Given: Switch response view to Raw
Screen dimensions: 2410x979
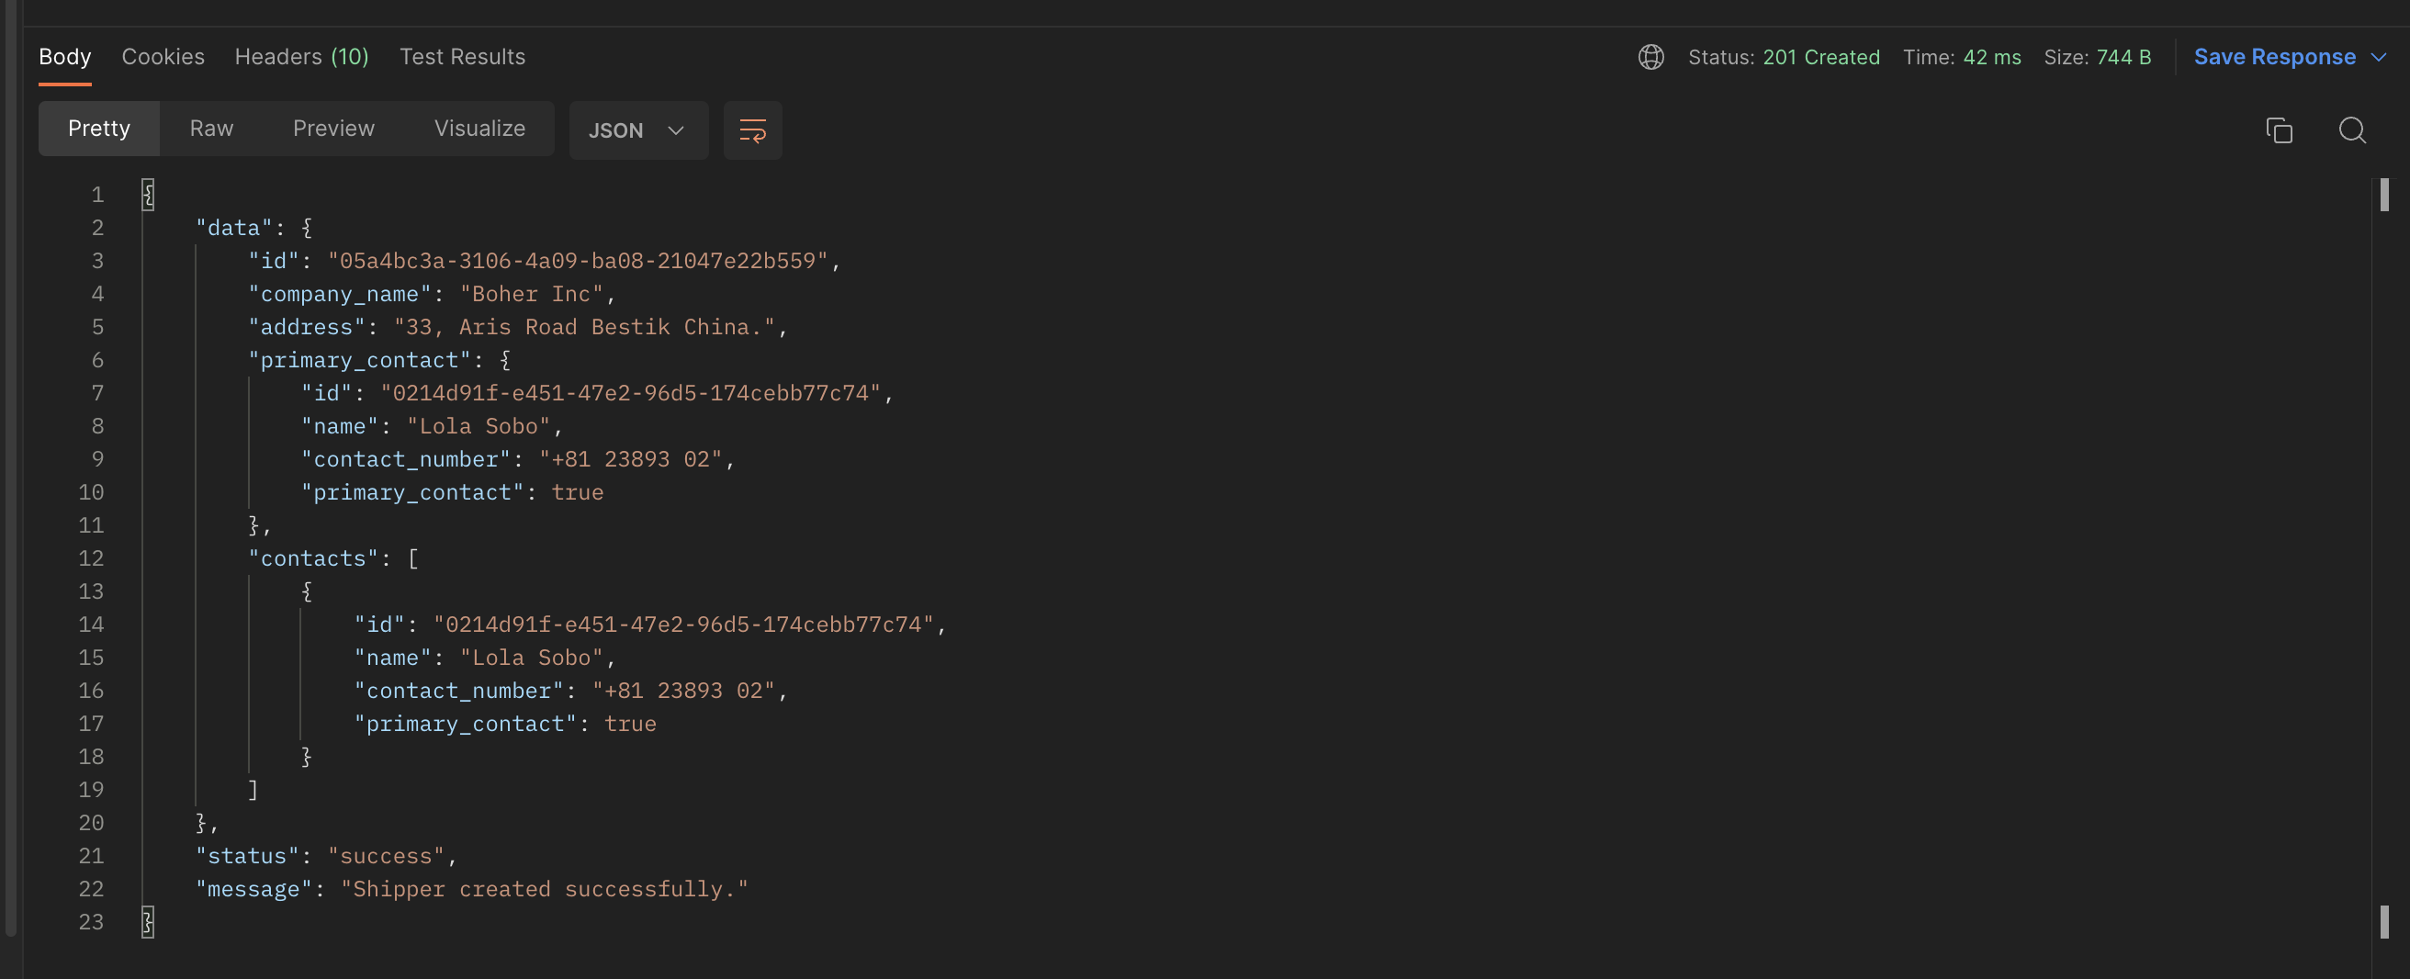Looking at the screenshot, I should (x=211, y=129).
